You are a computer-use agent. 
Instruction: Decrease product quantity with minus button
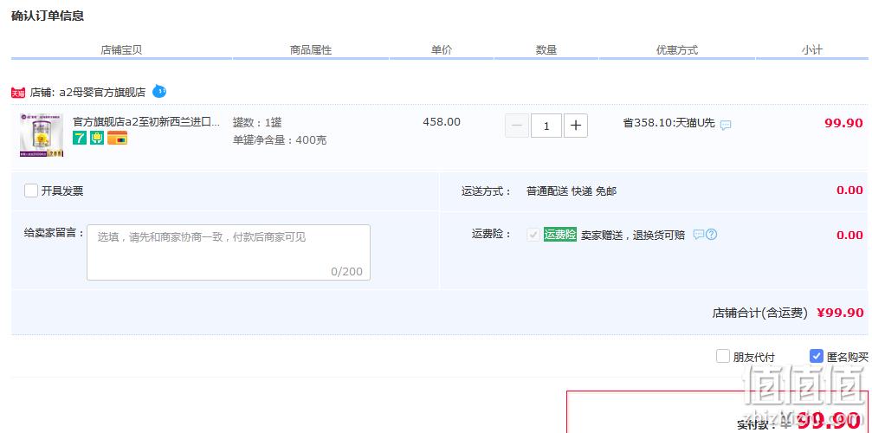coord(517,126)
